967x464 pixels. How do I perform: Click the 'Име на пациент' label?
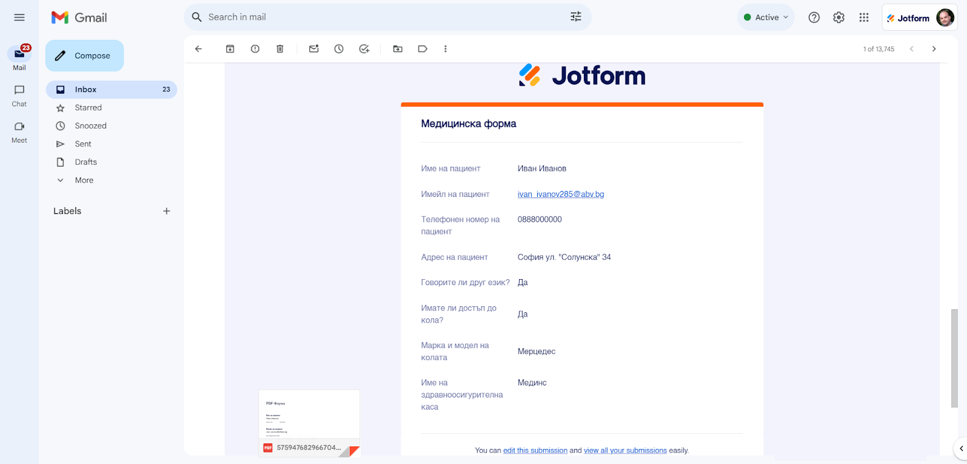pos(451,169)
